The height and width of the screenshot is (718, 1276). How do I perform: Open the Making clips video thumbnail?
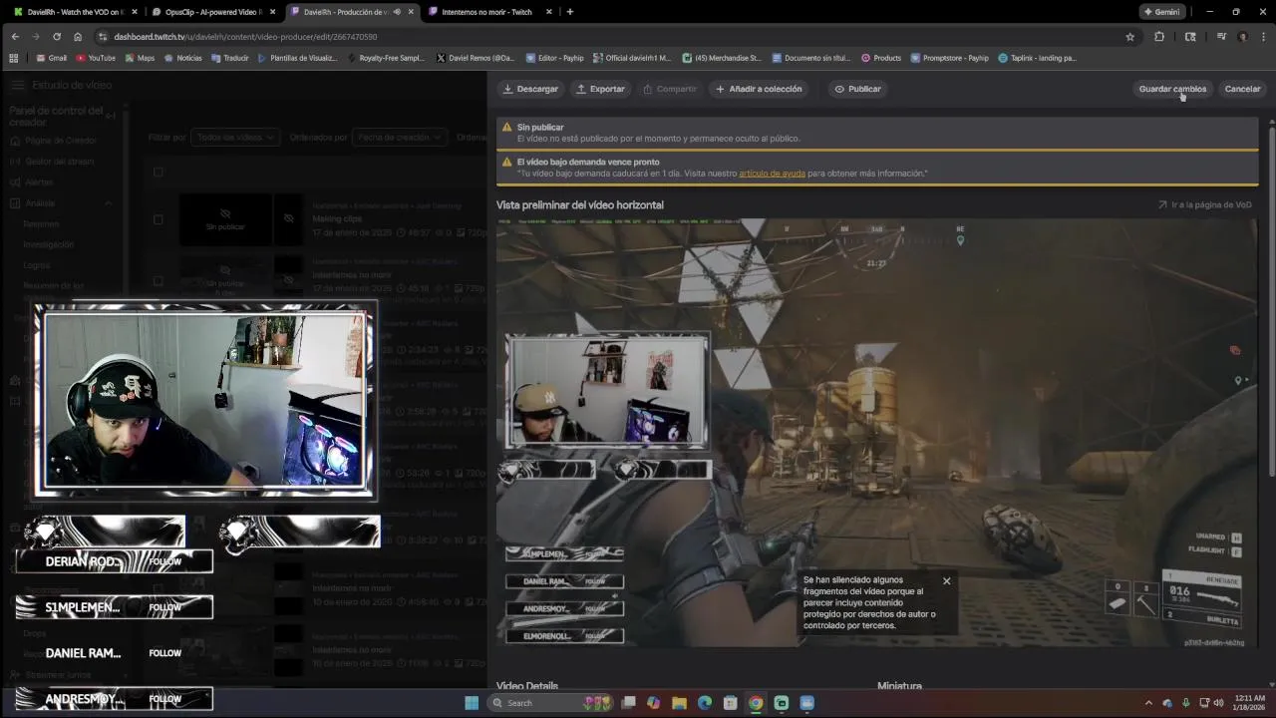225,219
